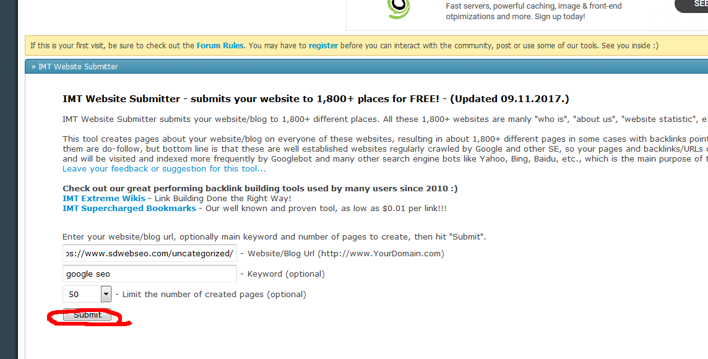Click the text 'Limit the number of created pages (optional)'
Screen dimensions: 708x359
pyautogui.click(x=214, y=295)
